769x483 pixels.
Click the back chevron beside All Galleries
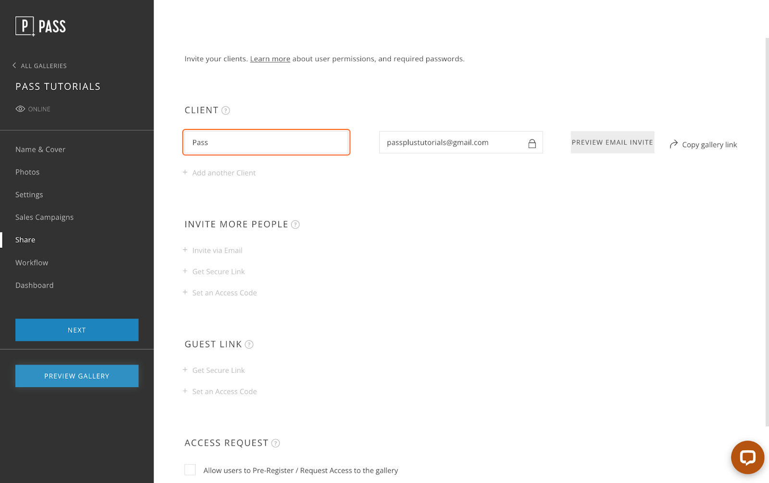tap(14, 65)
